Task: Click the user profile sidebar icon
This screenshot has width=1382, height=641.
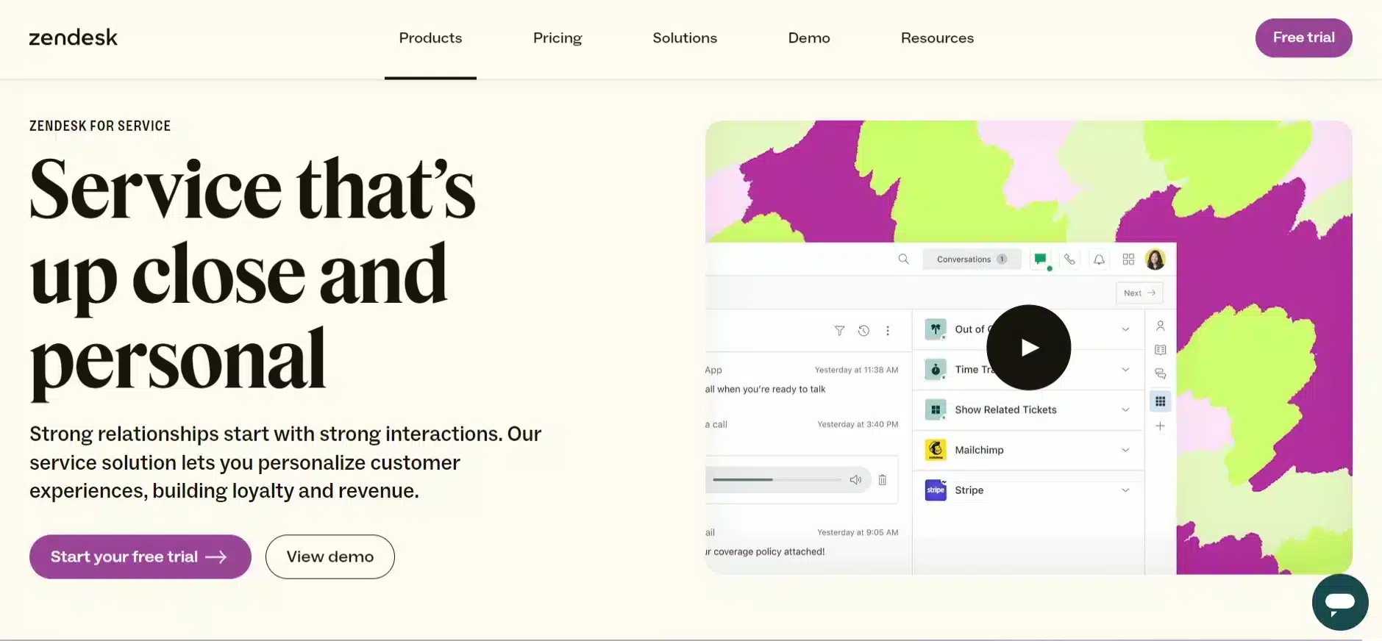Action: coord(1160,326)
